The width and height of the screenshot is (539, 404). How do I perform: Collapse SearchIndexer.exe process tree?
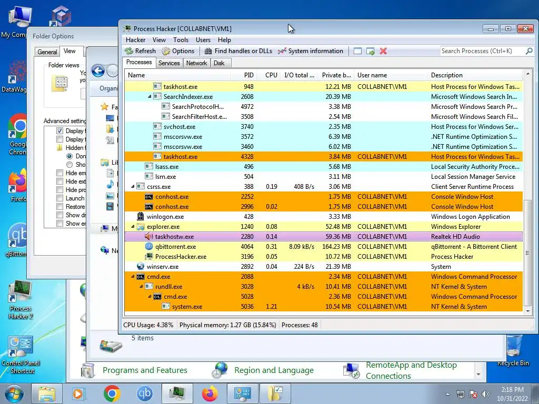click(x=149, y=97)
